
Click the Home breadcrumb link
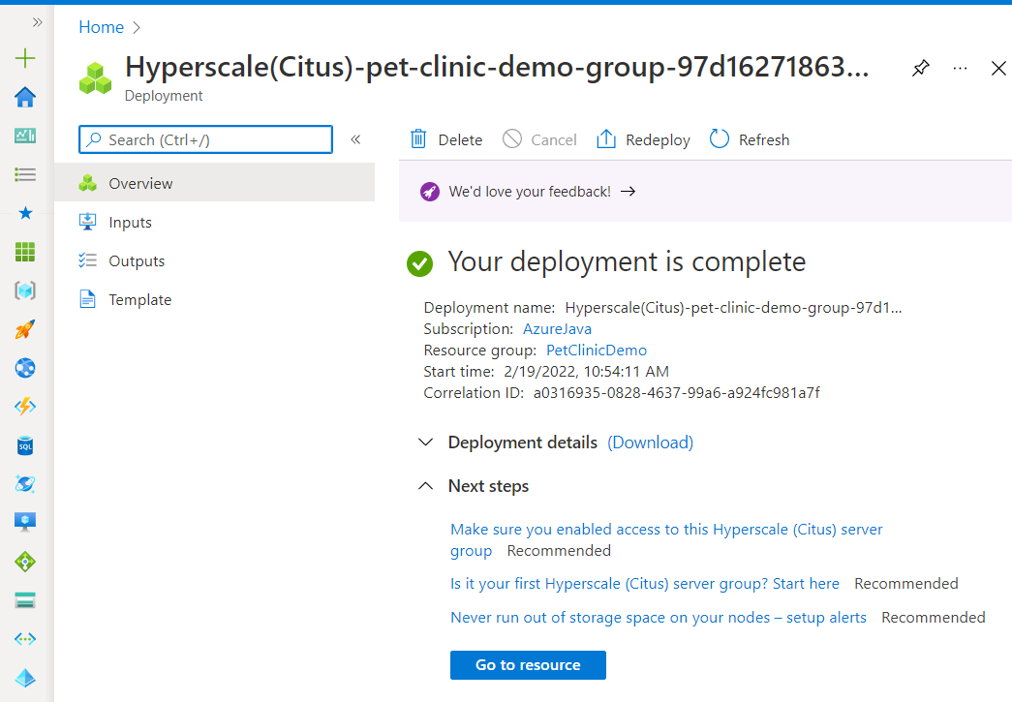tap(102, 27)
